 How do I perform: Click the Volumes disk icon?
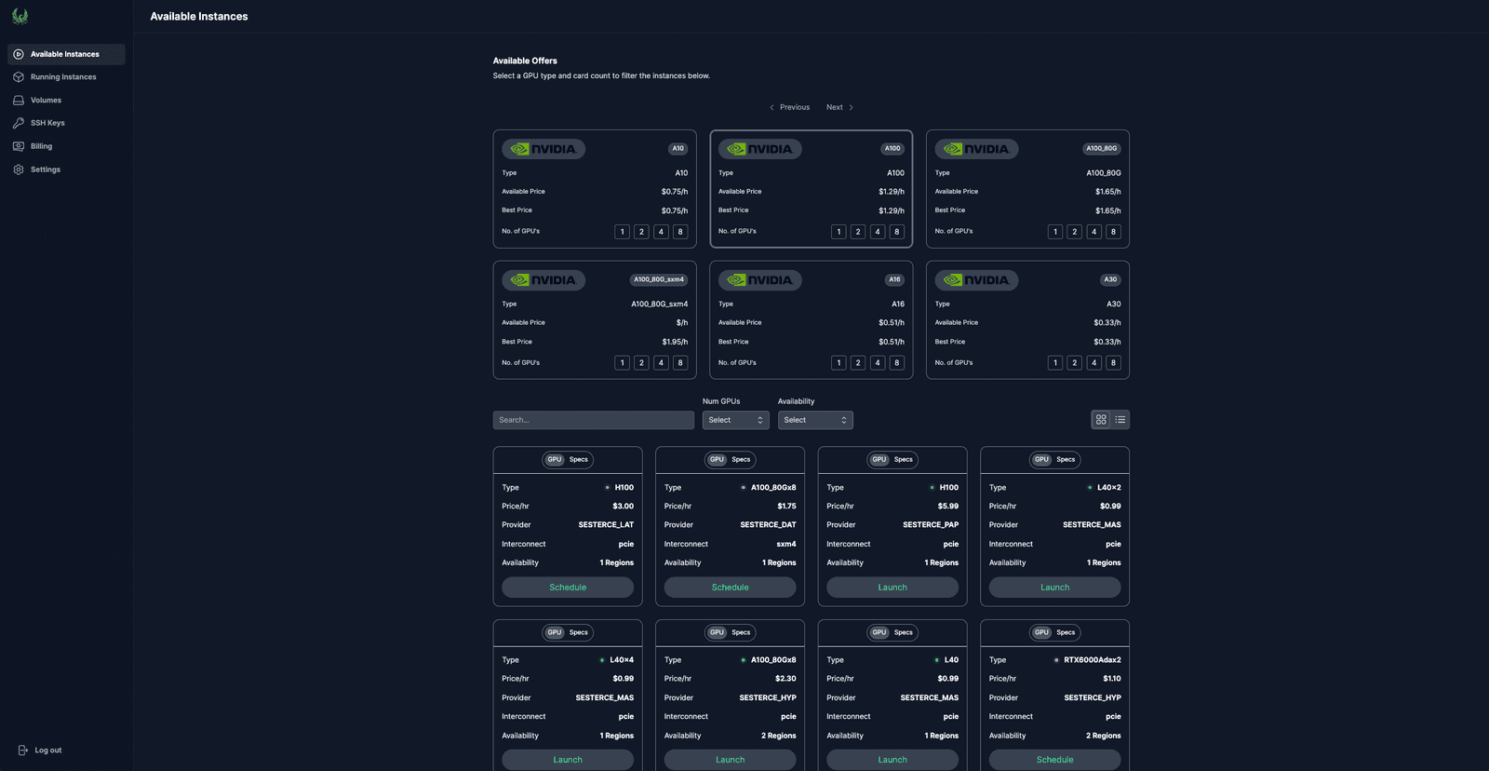(x=19, y=101)
